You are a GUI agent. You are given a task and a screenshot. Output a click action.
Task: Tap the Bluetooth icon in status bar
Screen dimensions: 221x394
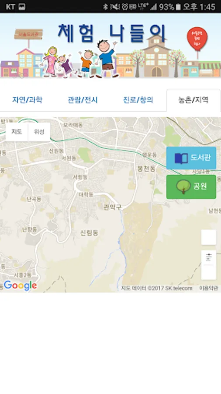(x=105, y=7)
